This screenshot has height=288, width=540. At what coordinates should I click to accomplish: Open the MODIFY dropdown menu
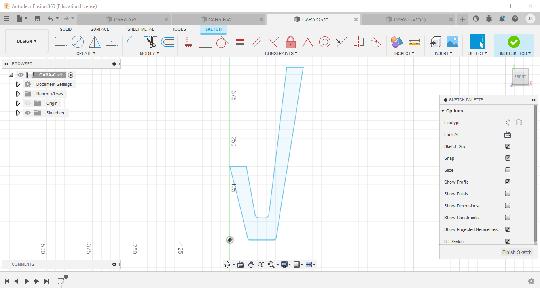tap(150, 53)
